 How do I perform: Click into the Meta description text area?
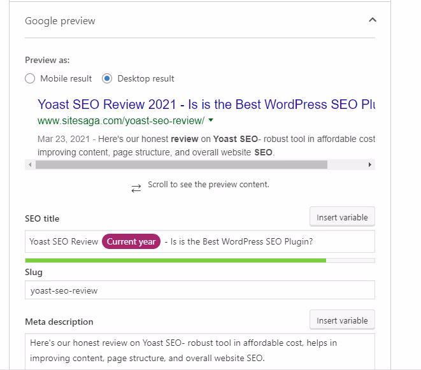click(200, 351)
